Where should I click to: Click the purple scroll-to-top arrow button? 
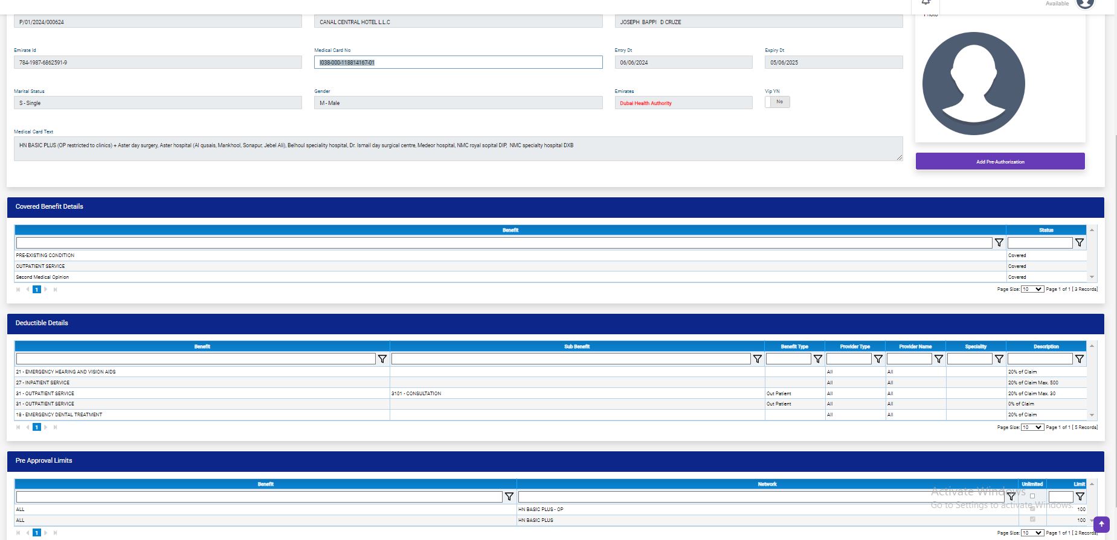1101,524
